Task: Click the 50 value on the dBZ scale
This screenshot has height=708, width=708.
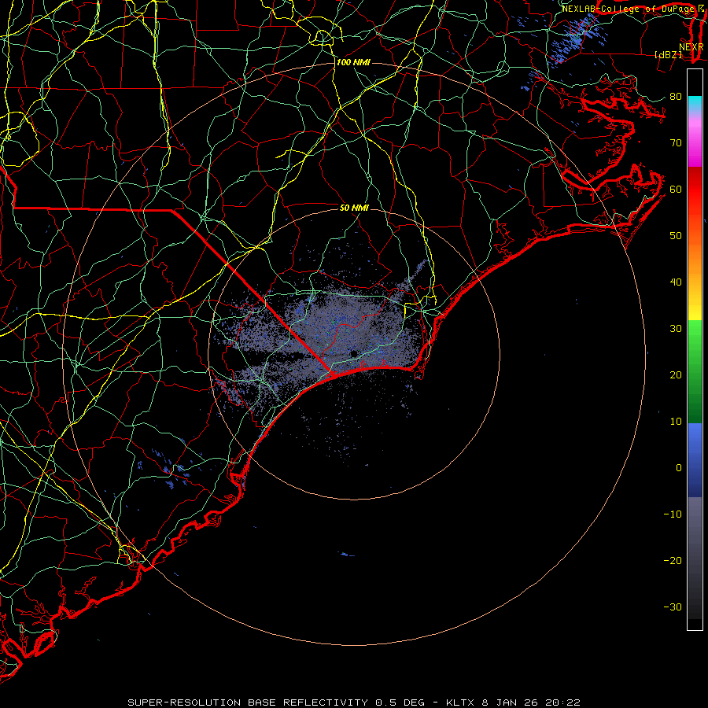Action: pos(676,236)
